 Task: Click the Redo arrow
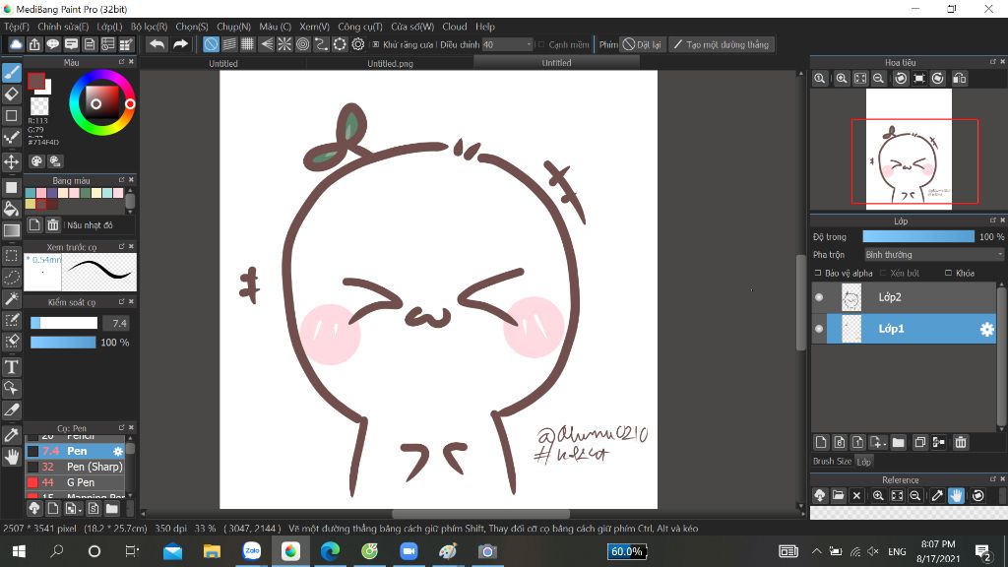[x=181, y=44]
